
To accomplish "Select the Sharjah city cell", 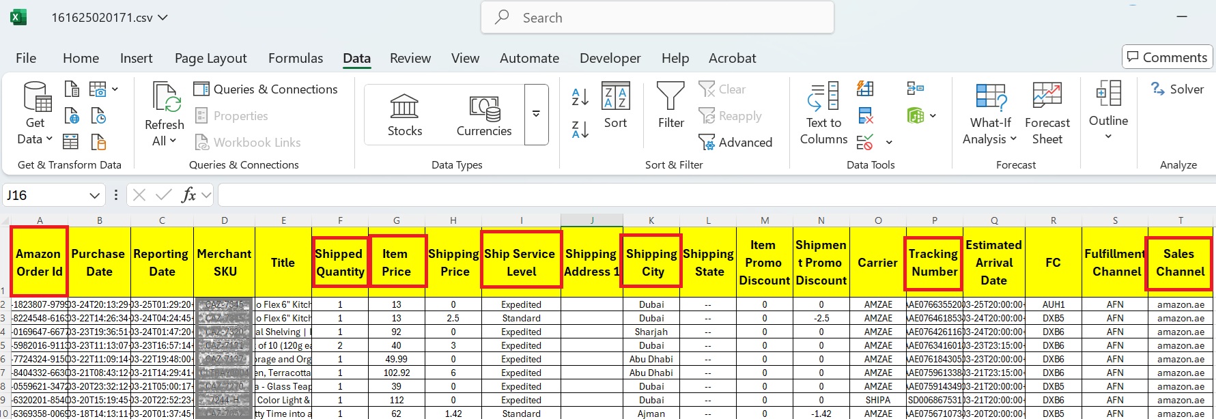I will point(651,332).
